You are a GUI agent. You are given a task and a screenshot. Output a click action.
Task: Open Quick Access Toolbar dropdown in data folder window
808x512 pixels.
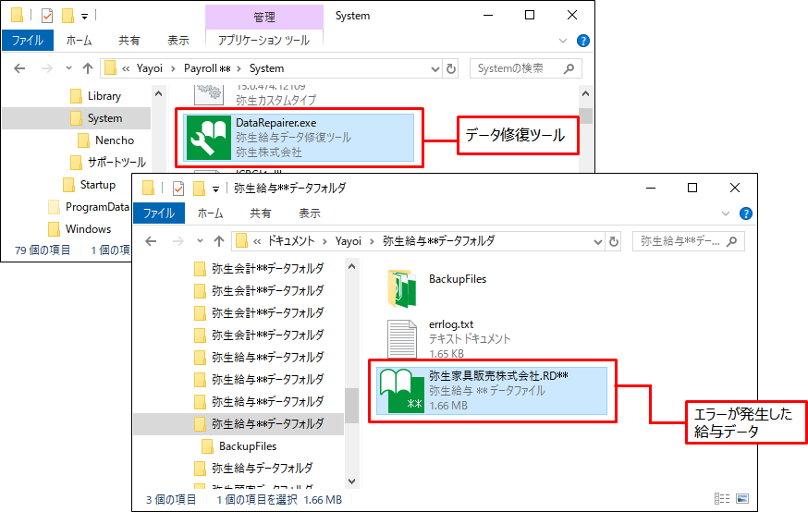tap(216, 189)
